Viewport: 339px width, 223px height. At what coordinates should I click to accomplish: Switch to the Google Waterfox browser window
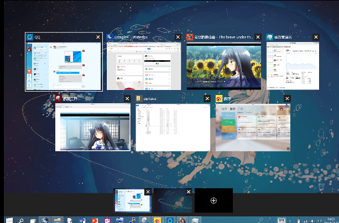pos(144,65)
